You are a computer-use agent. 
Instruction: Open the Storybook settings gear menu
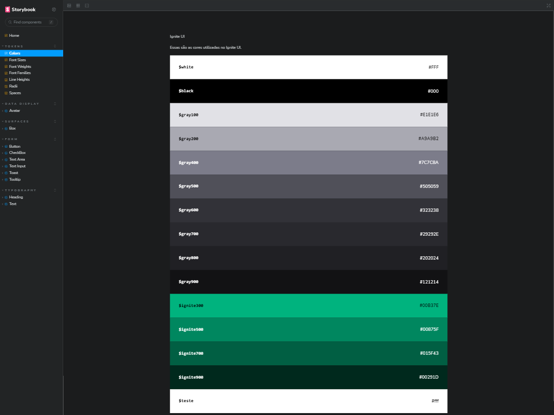point(54,9)
